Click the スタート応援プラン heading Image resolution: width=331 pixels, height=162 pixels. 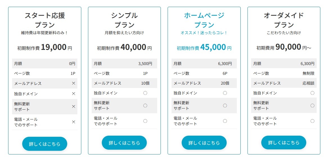[x=45, y=20]
